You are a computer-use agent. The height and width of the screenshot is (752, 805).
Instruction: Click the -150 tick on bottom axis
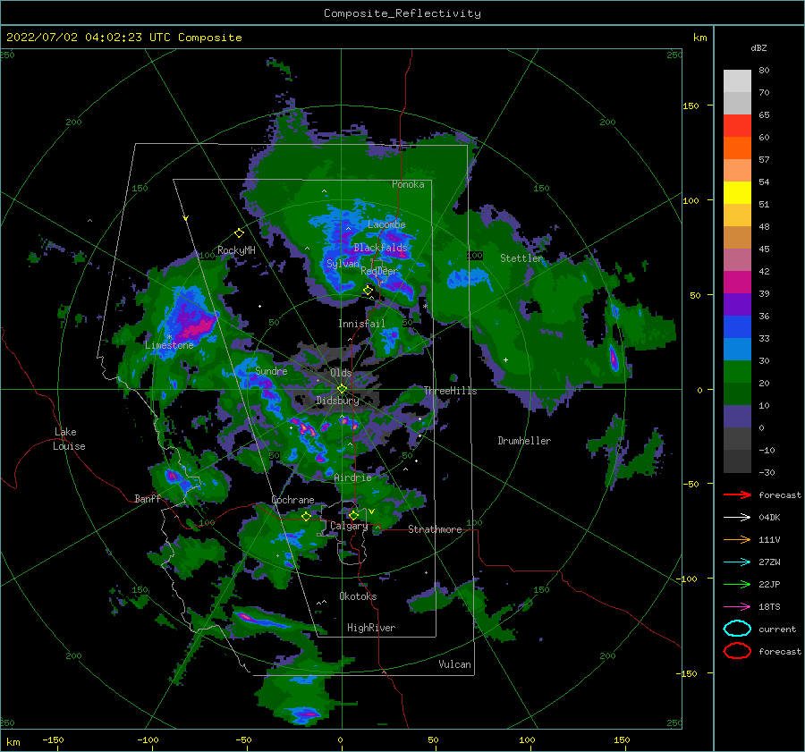point(53,740)
